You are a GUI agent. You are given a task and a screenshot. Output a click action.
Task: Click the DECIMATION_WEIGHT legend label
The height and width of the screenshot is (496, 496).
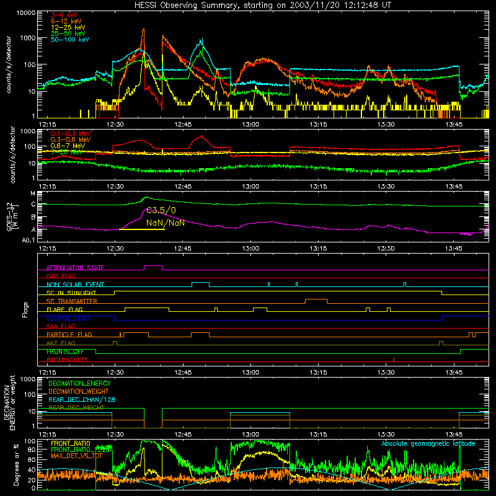(x=79, y=391)
